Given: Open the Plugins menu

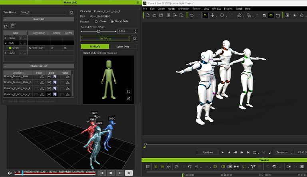Looking at the screenshot, I should tap(228, 8).
